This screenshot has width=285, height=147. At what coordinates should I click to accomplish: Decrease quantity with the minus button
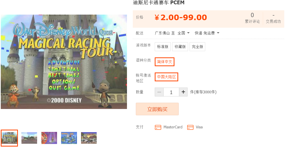pyautogui.click(x=159, y=92)
